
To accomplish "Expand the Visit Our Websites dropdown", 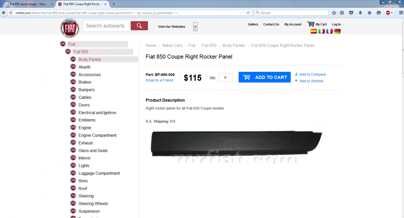I will 195,27.
